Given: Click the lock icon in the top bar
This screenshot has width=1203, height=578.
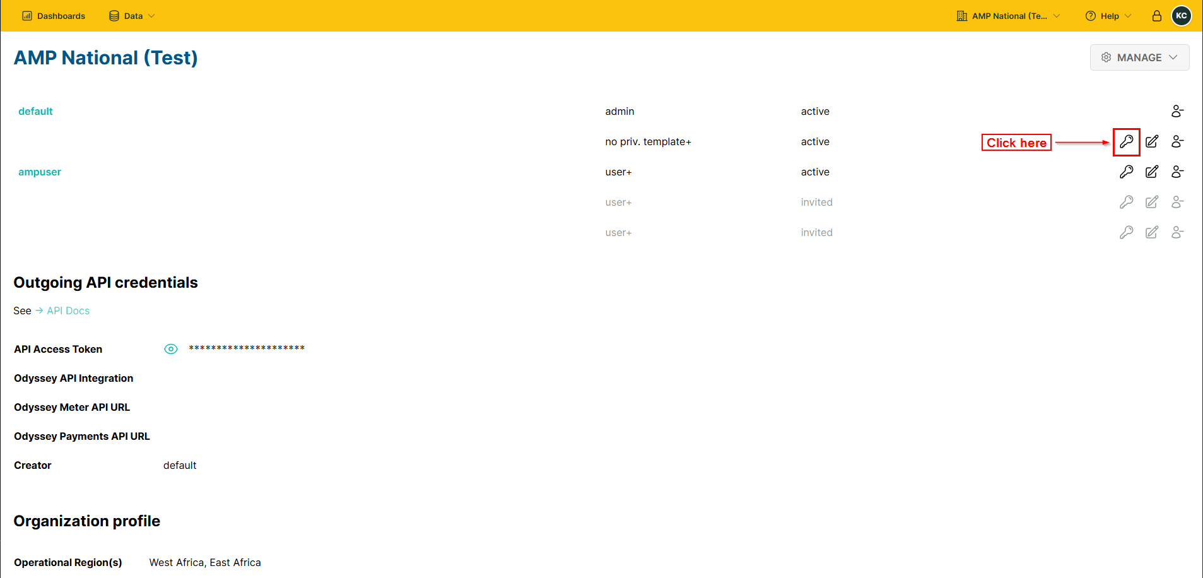Looking at the screenshot, I should tap(1157, 16).
